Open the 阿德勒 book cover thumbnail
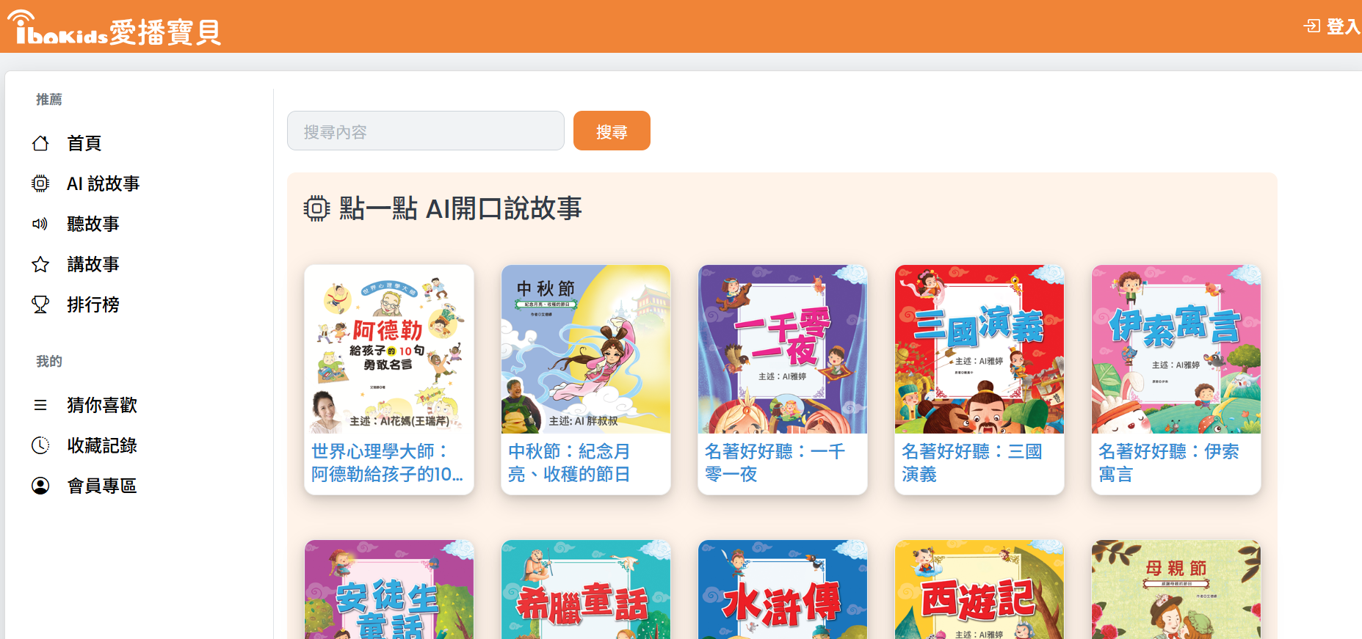The image size is (1362, 639). click(x=389, y=349)
